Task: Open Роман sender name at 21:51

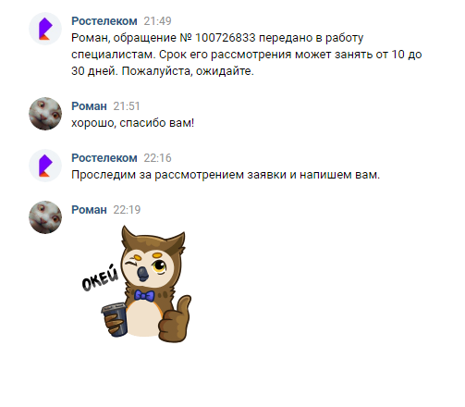Action: coord(89,106)
